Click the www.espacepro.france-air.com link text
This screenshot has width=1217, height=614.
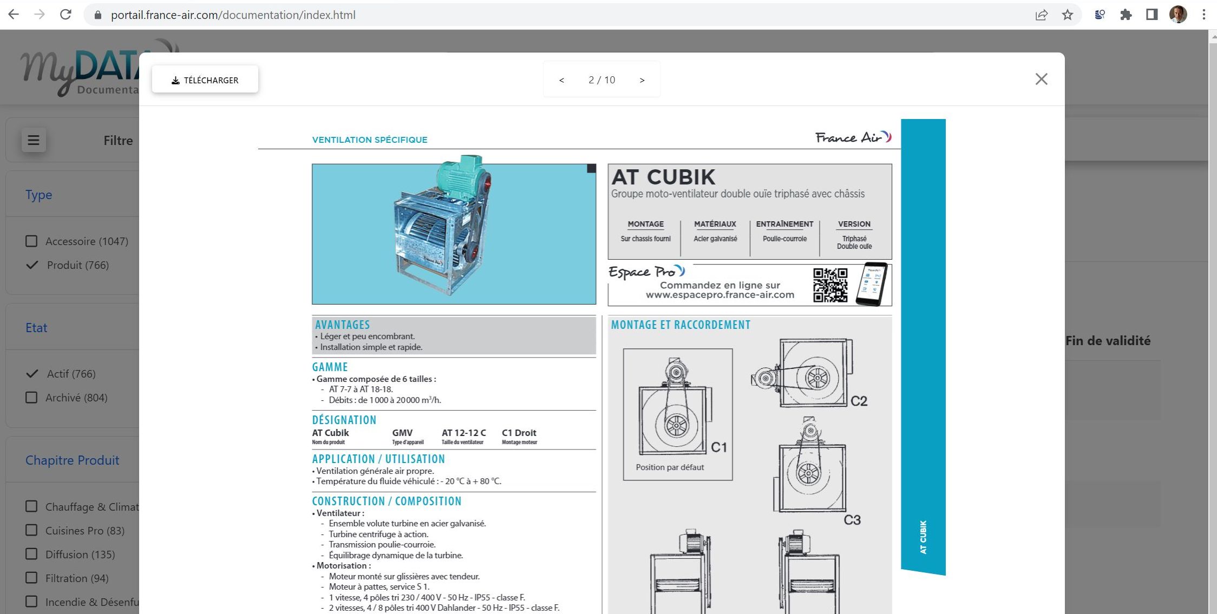pyautogui.click(x=720, y=295)
